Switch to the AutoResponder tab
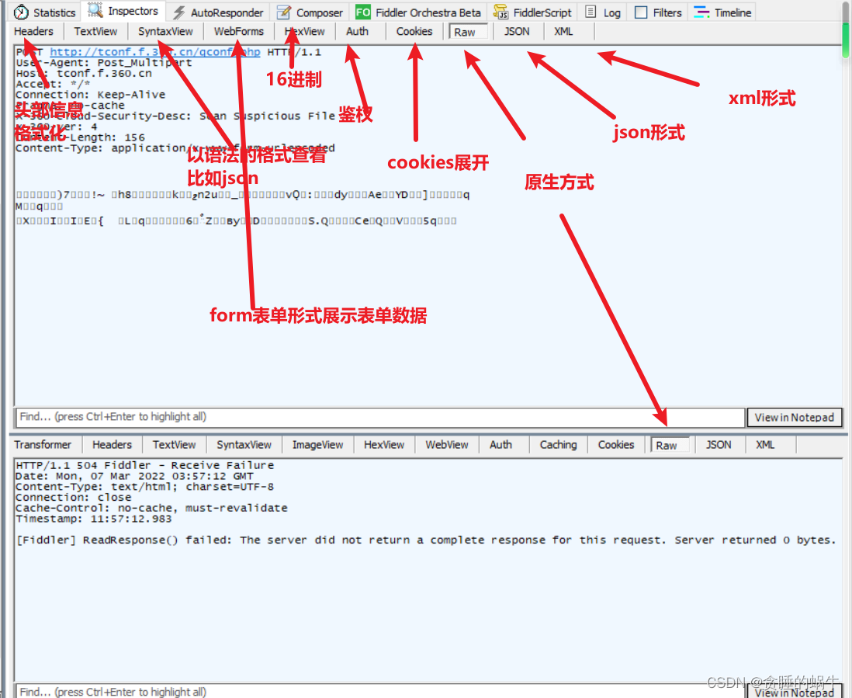The width and height of the screenshot is (852, 698). [219, 12]
